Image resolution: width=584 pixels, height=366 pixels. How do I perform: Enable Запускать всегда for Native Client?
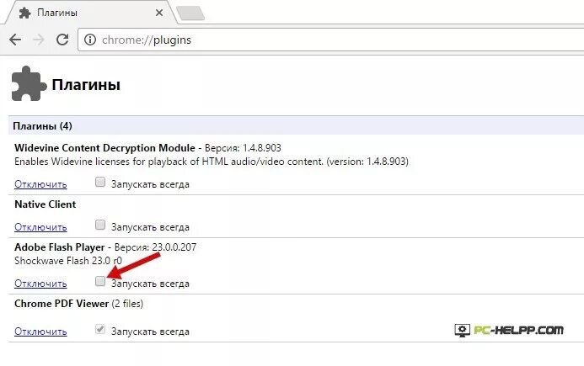click(100, 225)
